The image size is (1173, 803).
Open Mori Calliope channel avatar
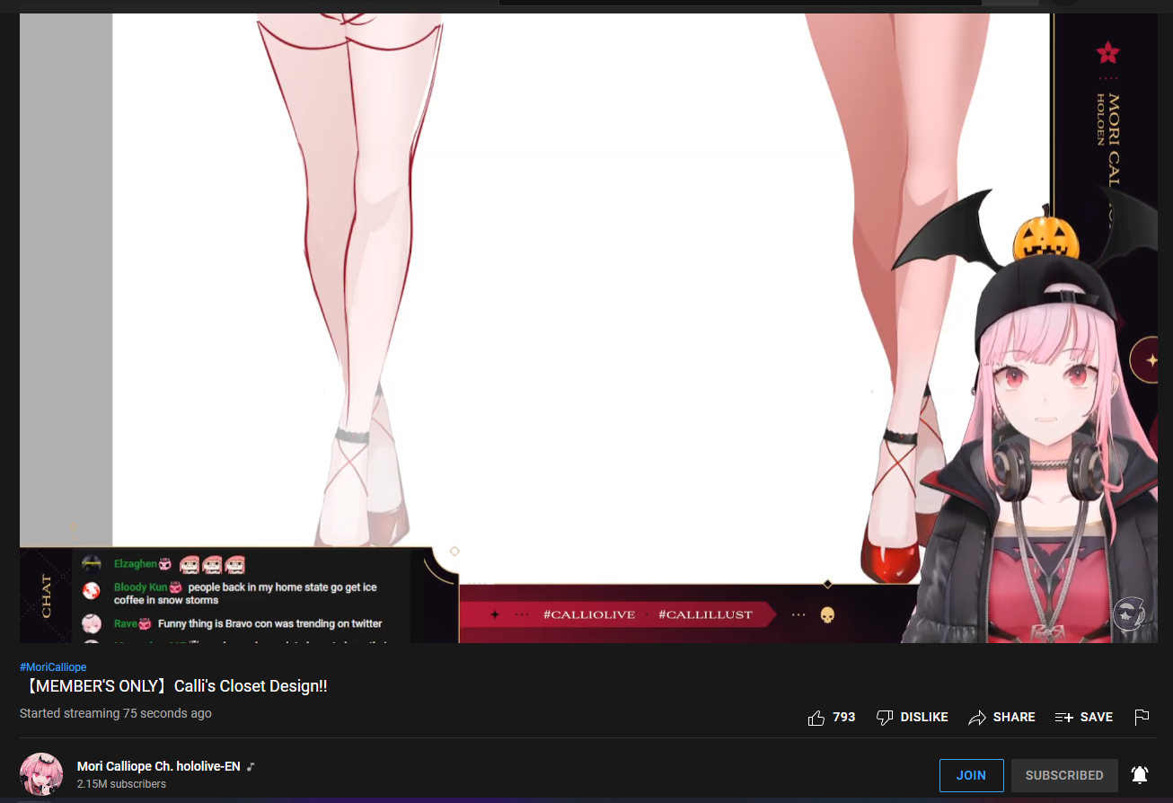coord(41,774)
